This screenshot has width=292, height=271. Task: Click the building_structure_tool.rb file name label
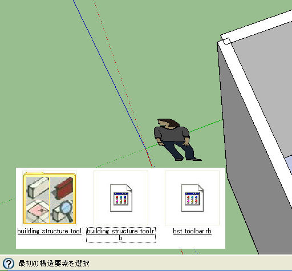(121, 234)
